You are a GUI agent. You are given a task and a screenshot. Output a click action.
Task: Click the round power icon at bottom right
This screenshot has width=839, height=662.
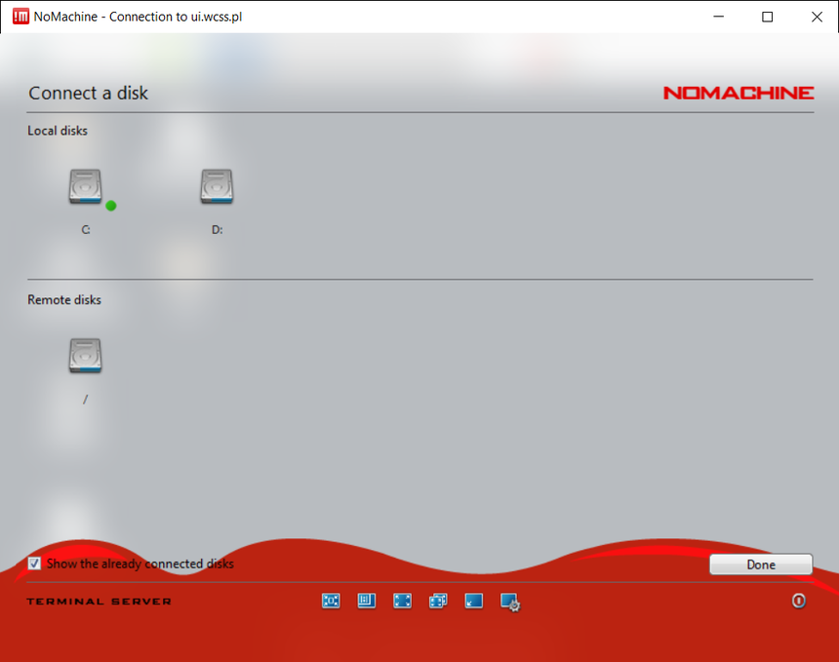[798, 602]
